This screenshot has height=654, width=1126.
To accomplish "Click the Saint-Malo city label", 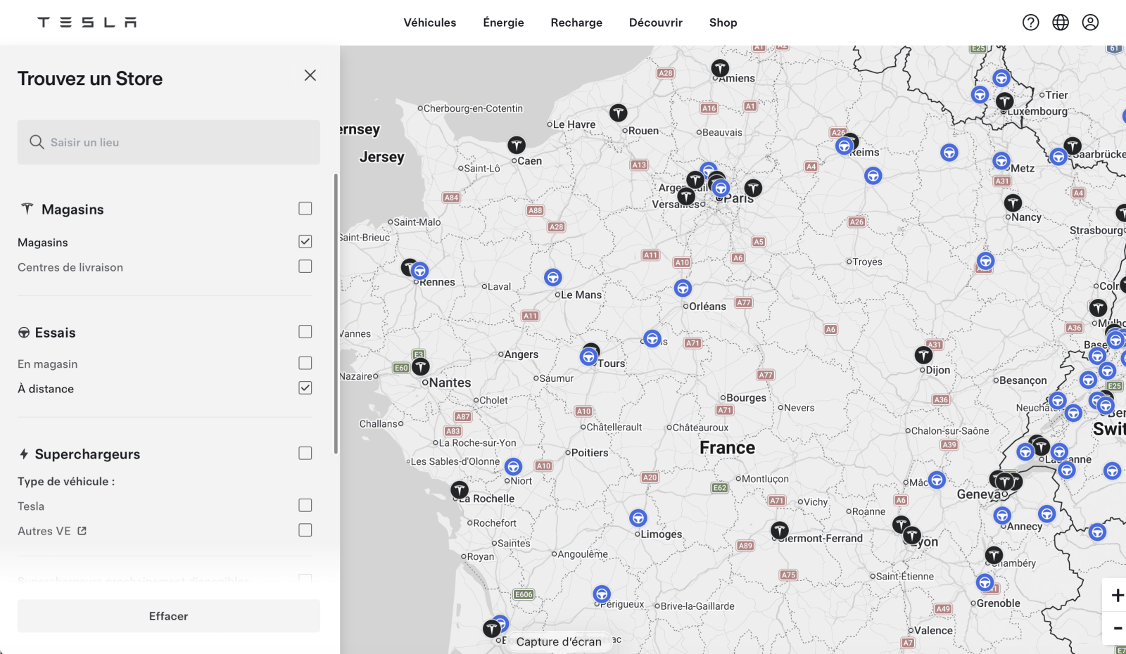I will click(417, 222).
